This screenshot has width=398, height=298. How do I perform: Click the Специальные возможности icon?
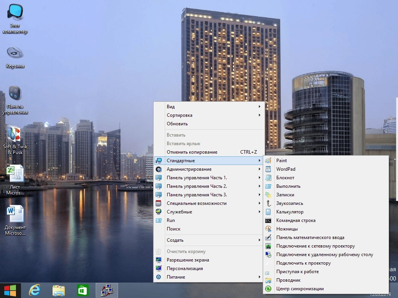tap(159, 203)
